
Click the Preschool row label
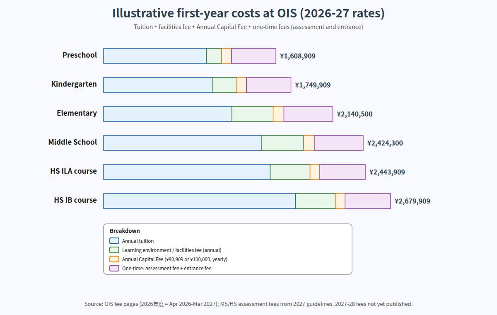coord(80,55)
